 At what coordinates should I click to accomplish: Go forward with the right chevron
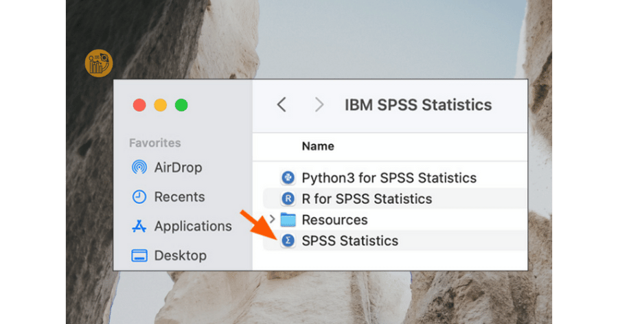click(319, 105)
